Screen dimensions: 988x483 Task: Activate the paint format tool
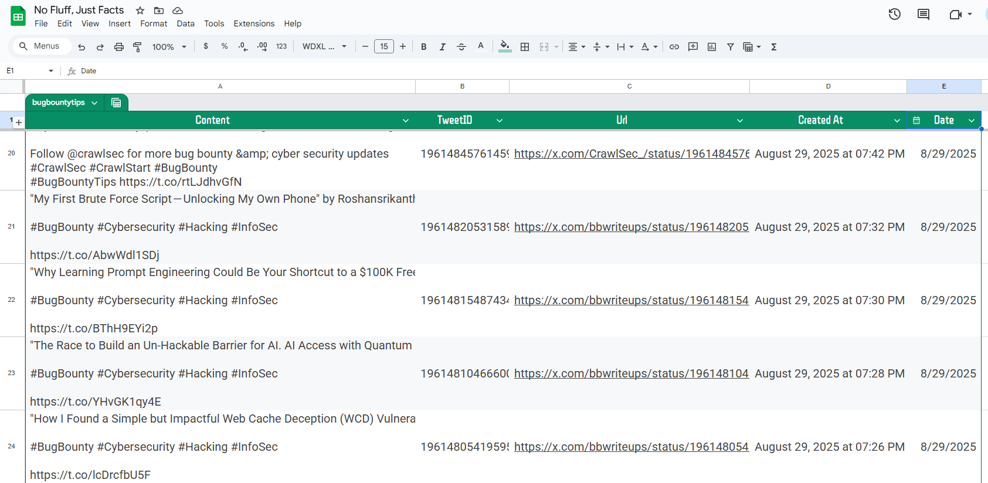[138, 47]
